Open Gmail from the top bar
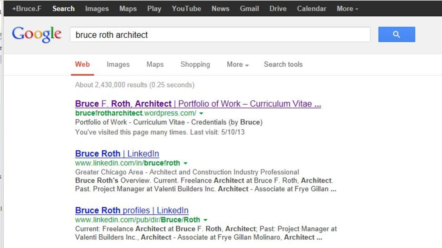The height and width of the screenshot is (248, 442). [x=249, y=8]
